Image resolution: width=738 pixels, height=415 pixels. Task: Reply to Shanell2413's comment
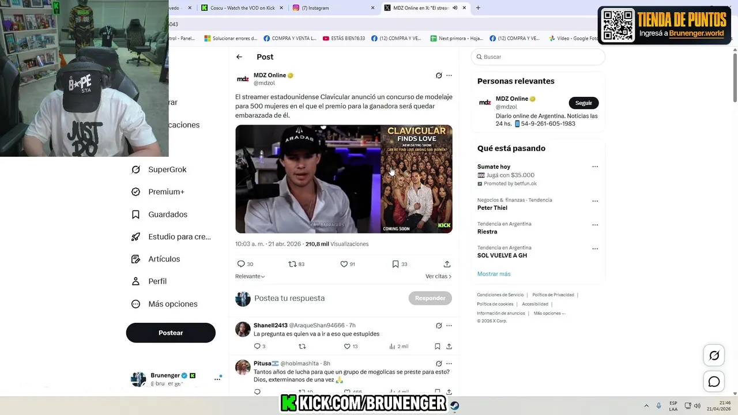(x=259, y=346)
